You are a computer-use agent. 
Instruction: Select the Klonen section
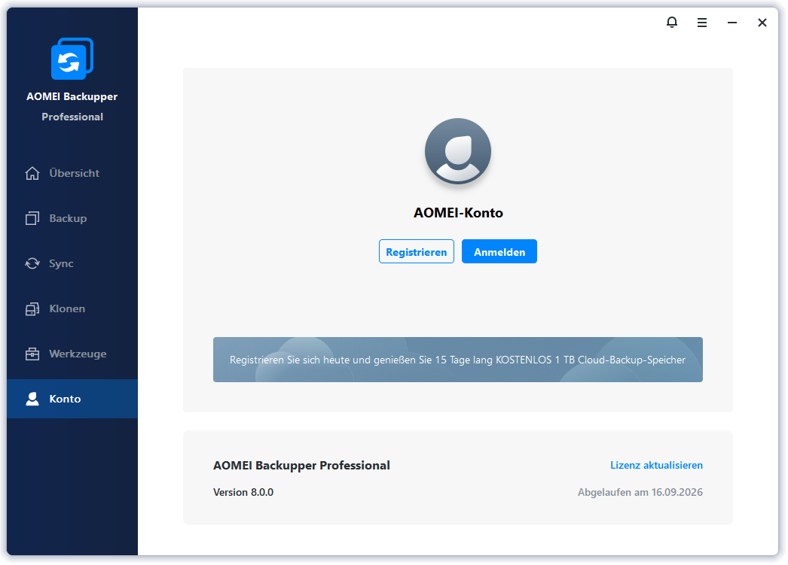tap(72, 308)
